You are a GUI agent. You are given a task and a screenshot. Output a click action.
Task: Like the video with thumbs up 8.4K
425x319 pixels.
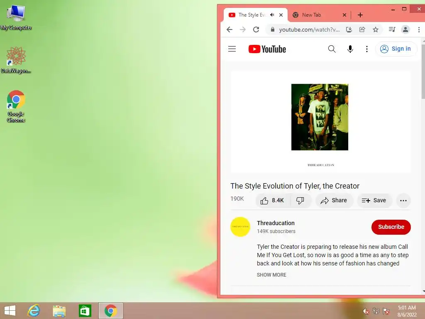click(x=272, y=201)
